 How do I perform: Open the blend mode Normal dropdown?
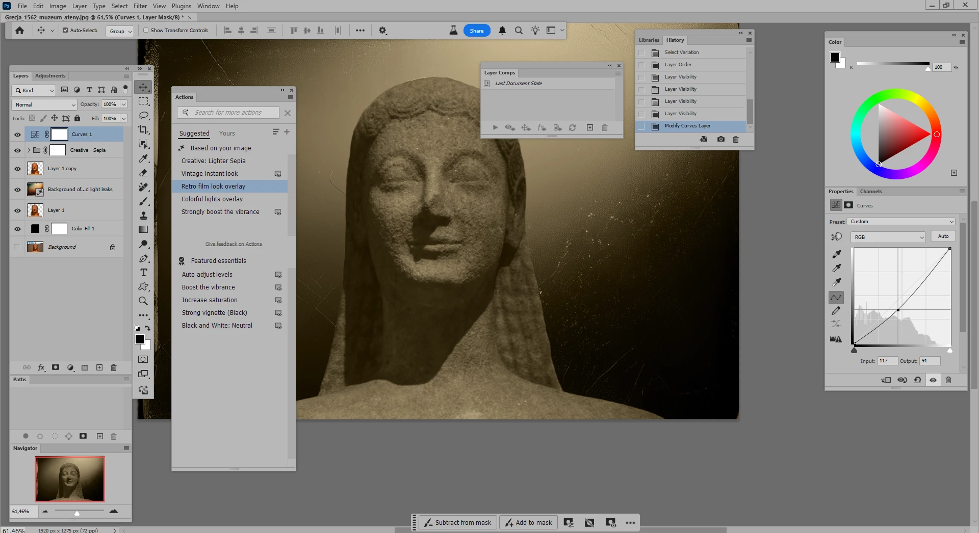tap(44, 104)
